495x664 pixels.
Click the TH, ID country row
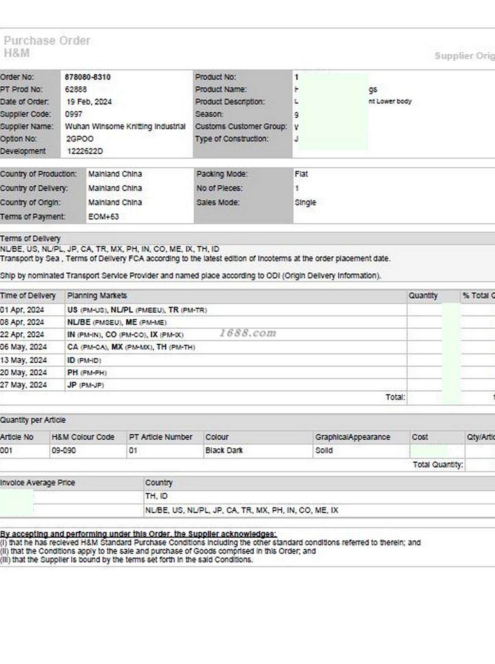pos(319,496)
